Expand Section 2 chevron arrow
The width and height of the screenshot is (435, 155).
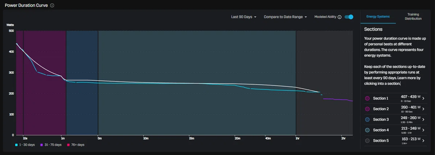[x=423, y=109]
